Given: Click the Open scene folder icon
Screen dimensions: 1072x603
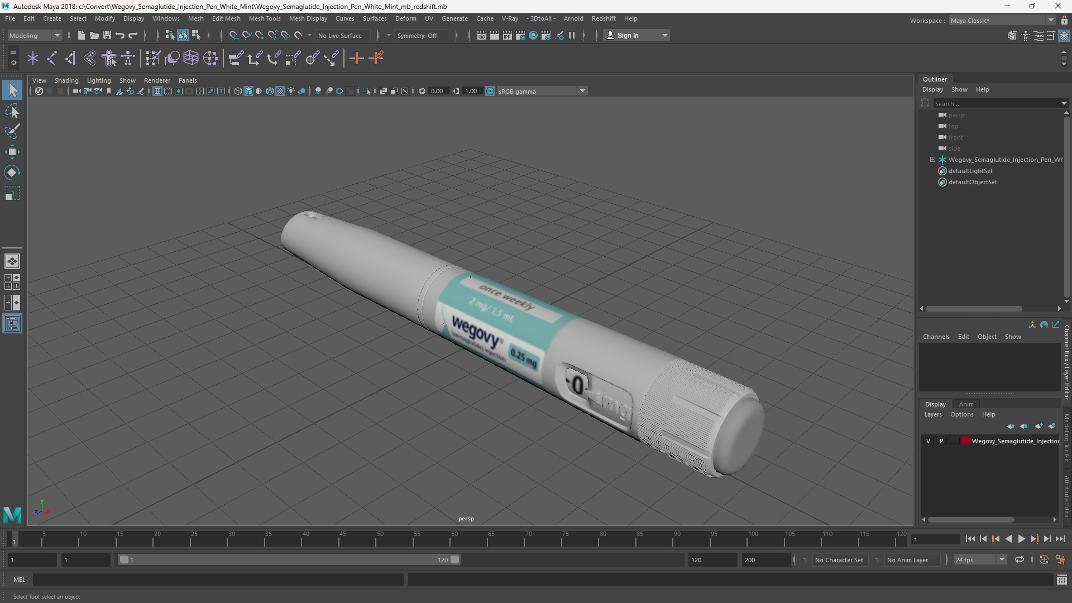Looking at the screenshot, I should 94,35.
